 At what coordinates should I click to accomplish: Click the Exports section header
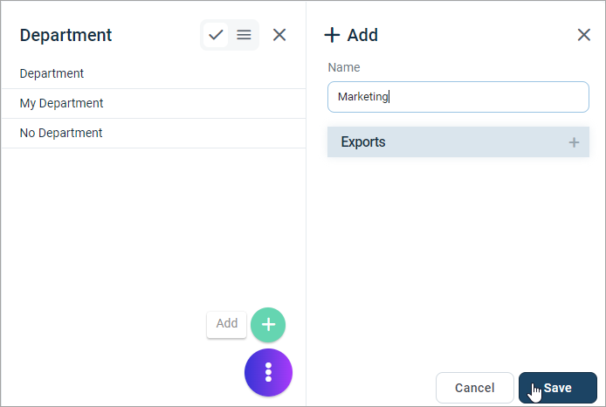coord(458,141)
